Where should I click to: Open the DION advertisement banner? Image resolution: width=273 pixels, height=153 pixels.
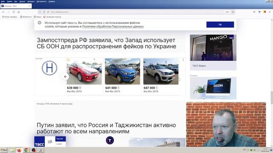tap(213, 88)
